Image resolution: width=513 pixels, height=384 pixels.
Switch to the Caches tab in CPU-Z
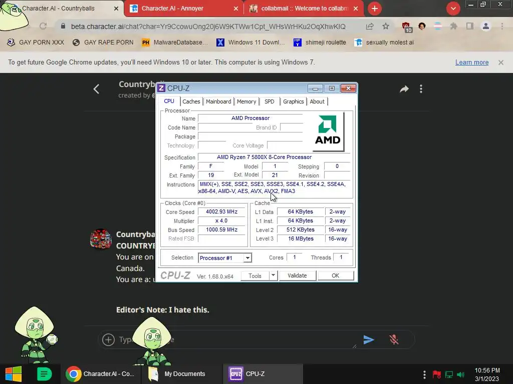click(x=191, y=101)
